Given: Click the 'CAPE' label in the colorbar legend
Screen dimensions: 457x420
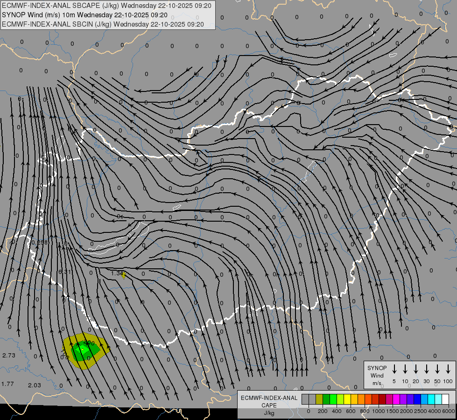Looking at the screenshot, I should (x=269, y=406).
